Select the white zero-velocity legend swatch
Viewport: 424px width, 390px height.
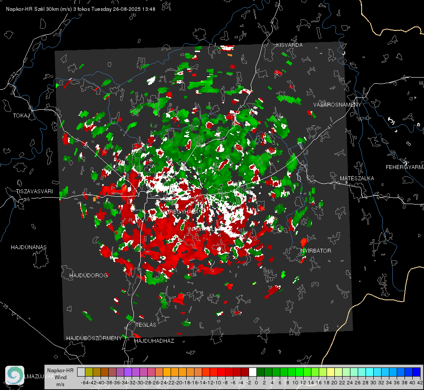(x=252, y=372)
